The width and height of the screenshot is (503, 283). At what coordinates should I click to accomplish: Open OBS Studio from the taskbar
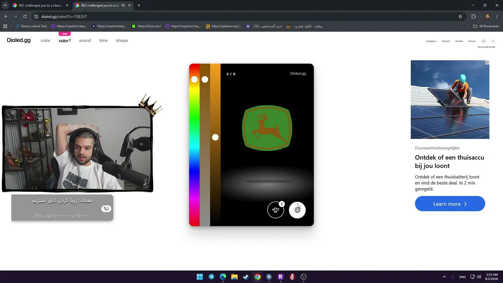(x=304, y=277)
